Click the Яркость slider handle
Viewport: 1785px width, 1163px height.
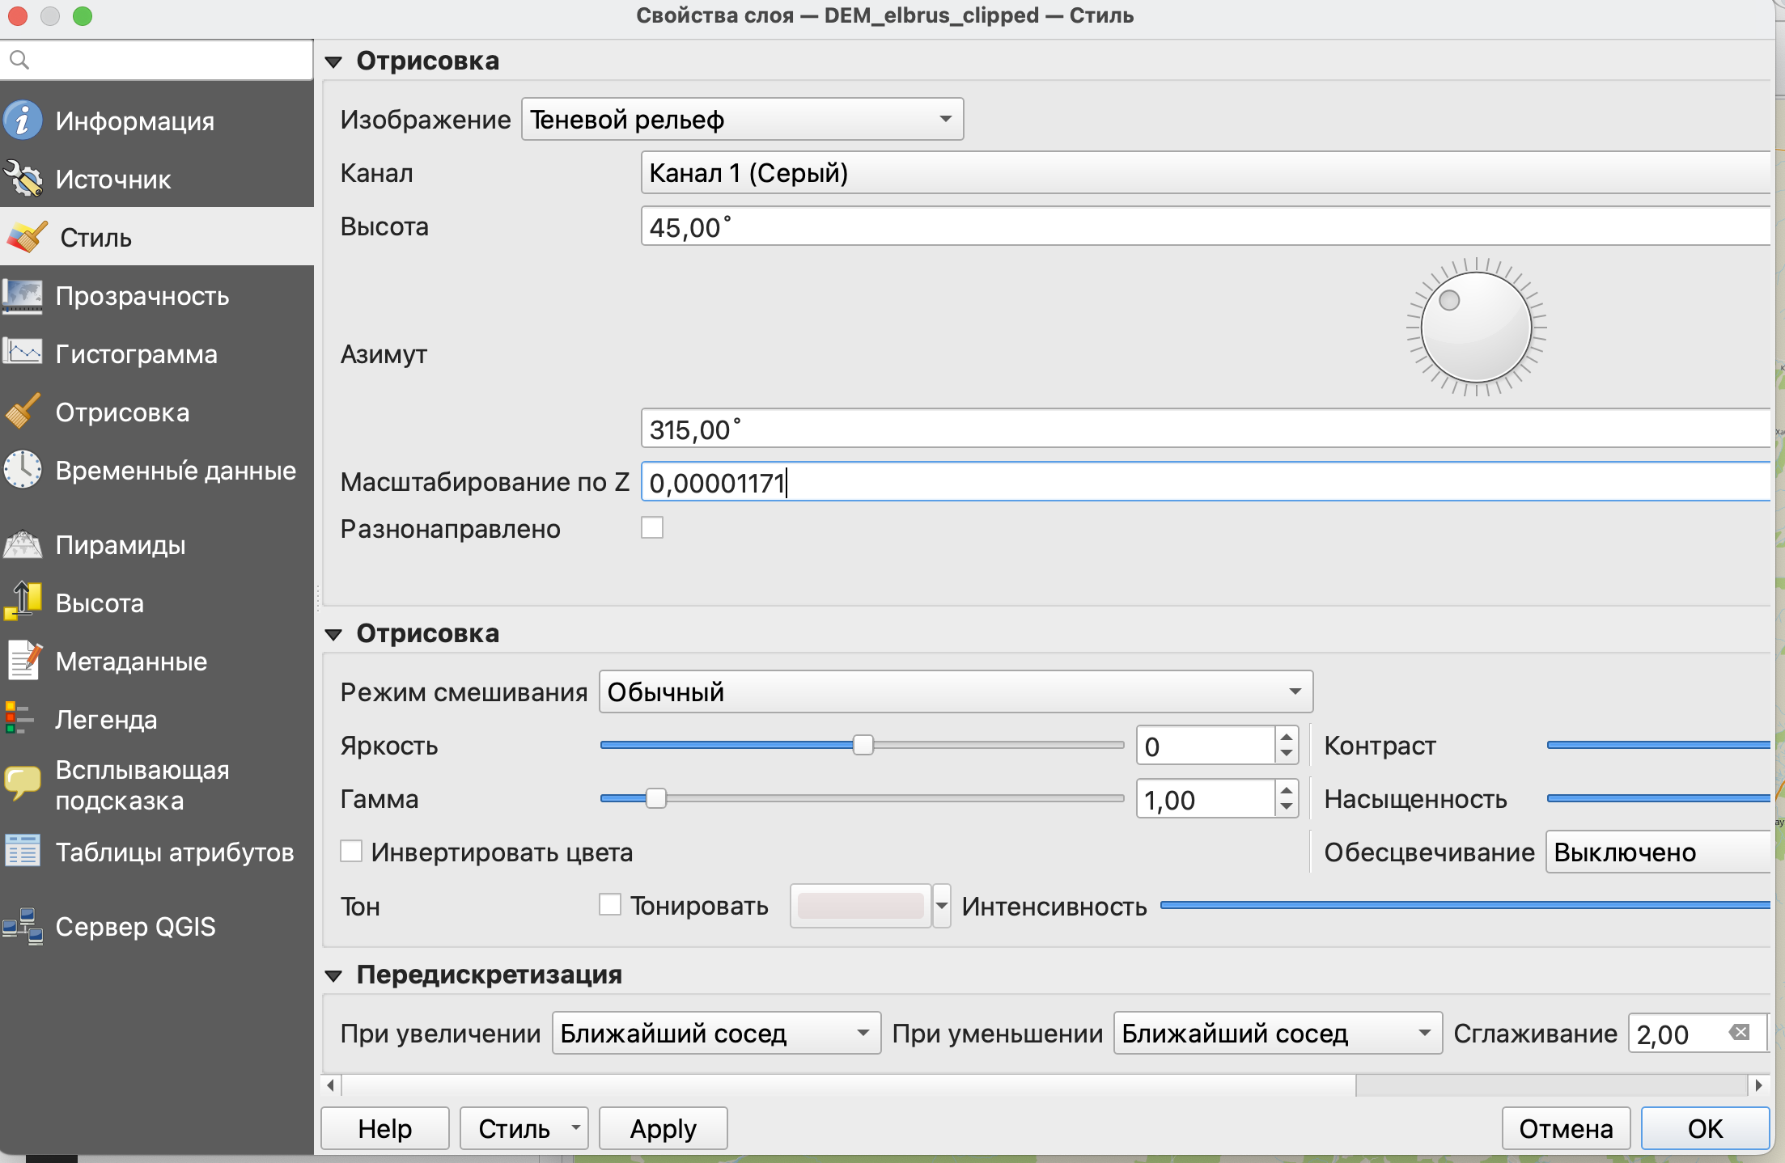click(863, 746)
